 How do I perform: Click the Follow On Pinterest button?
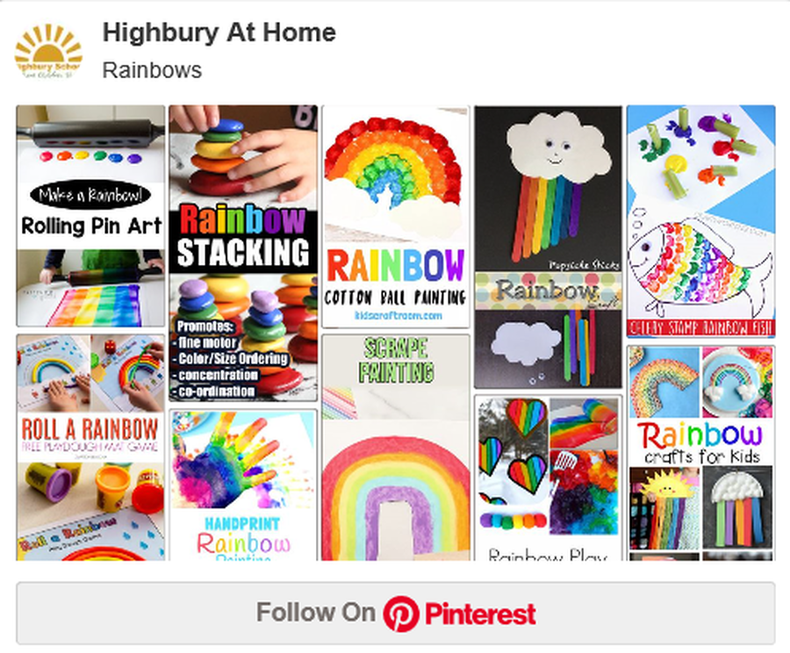(x=396, y=614)
